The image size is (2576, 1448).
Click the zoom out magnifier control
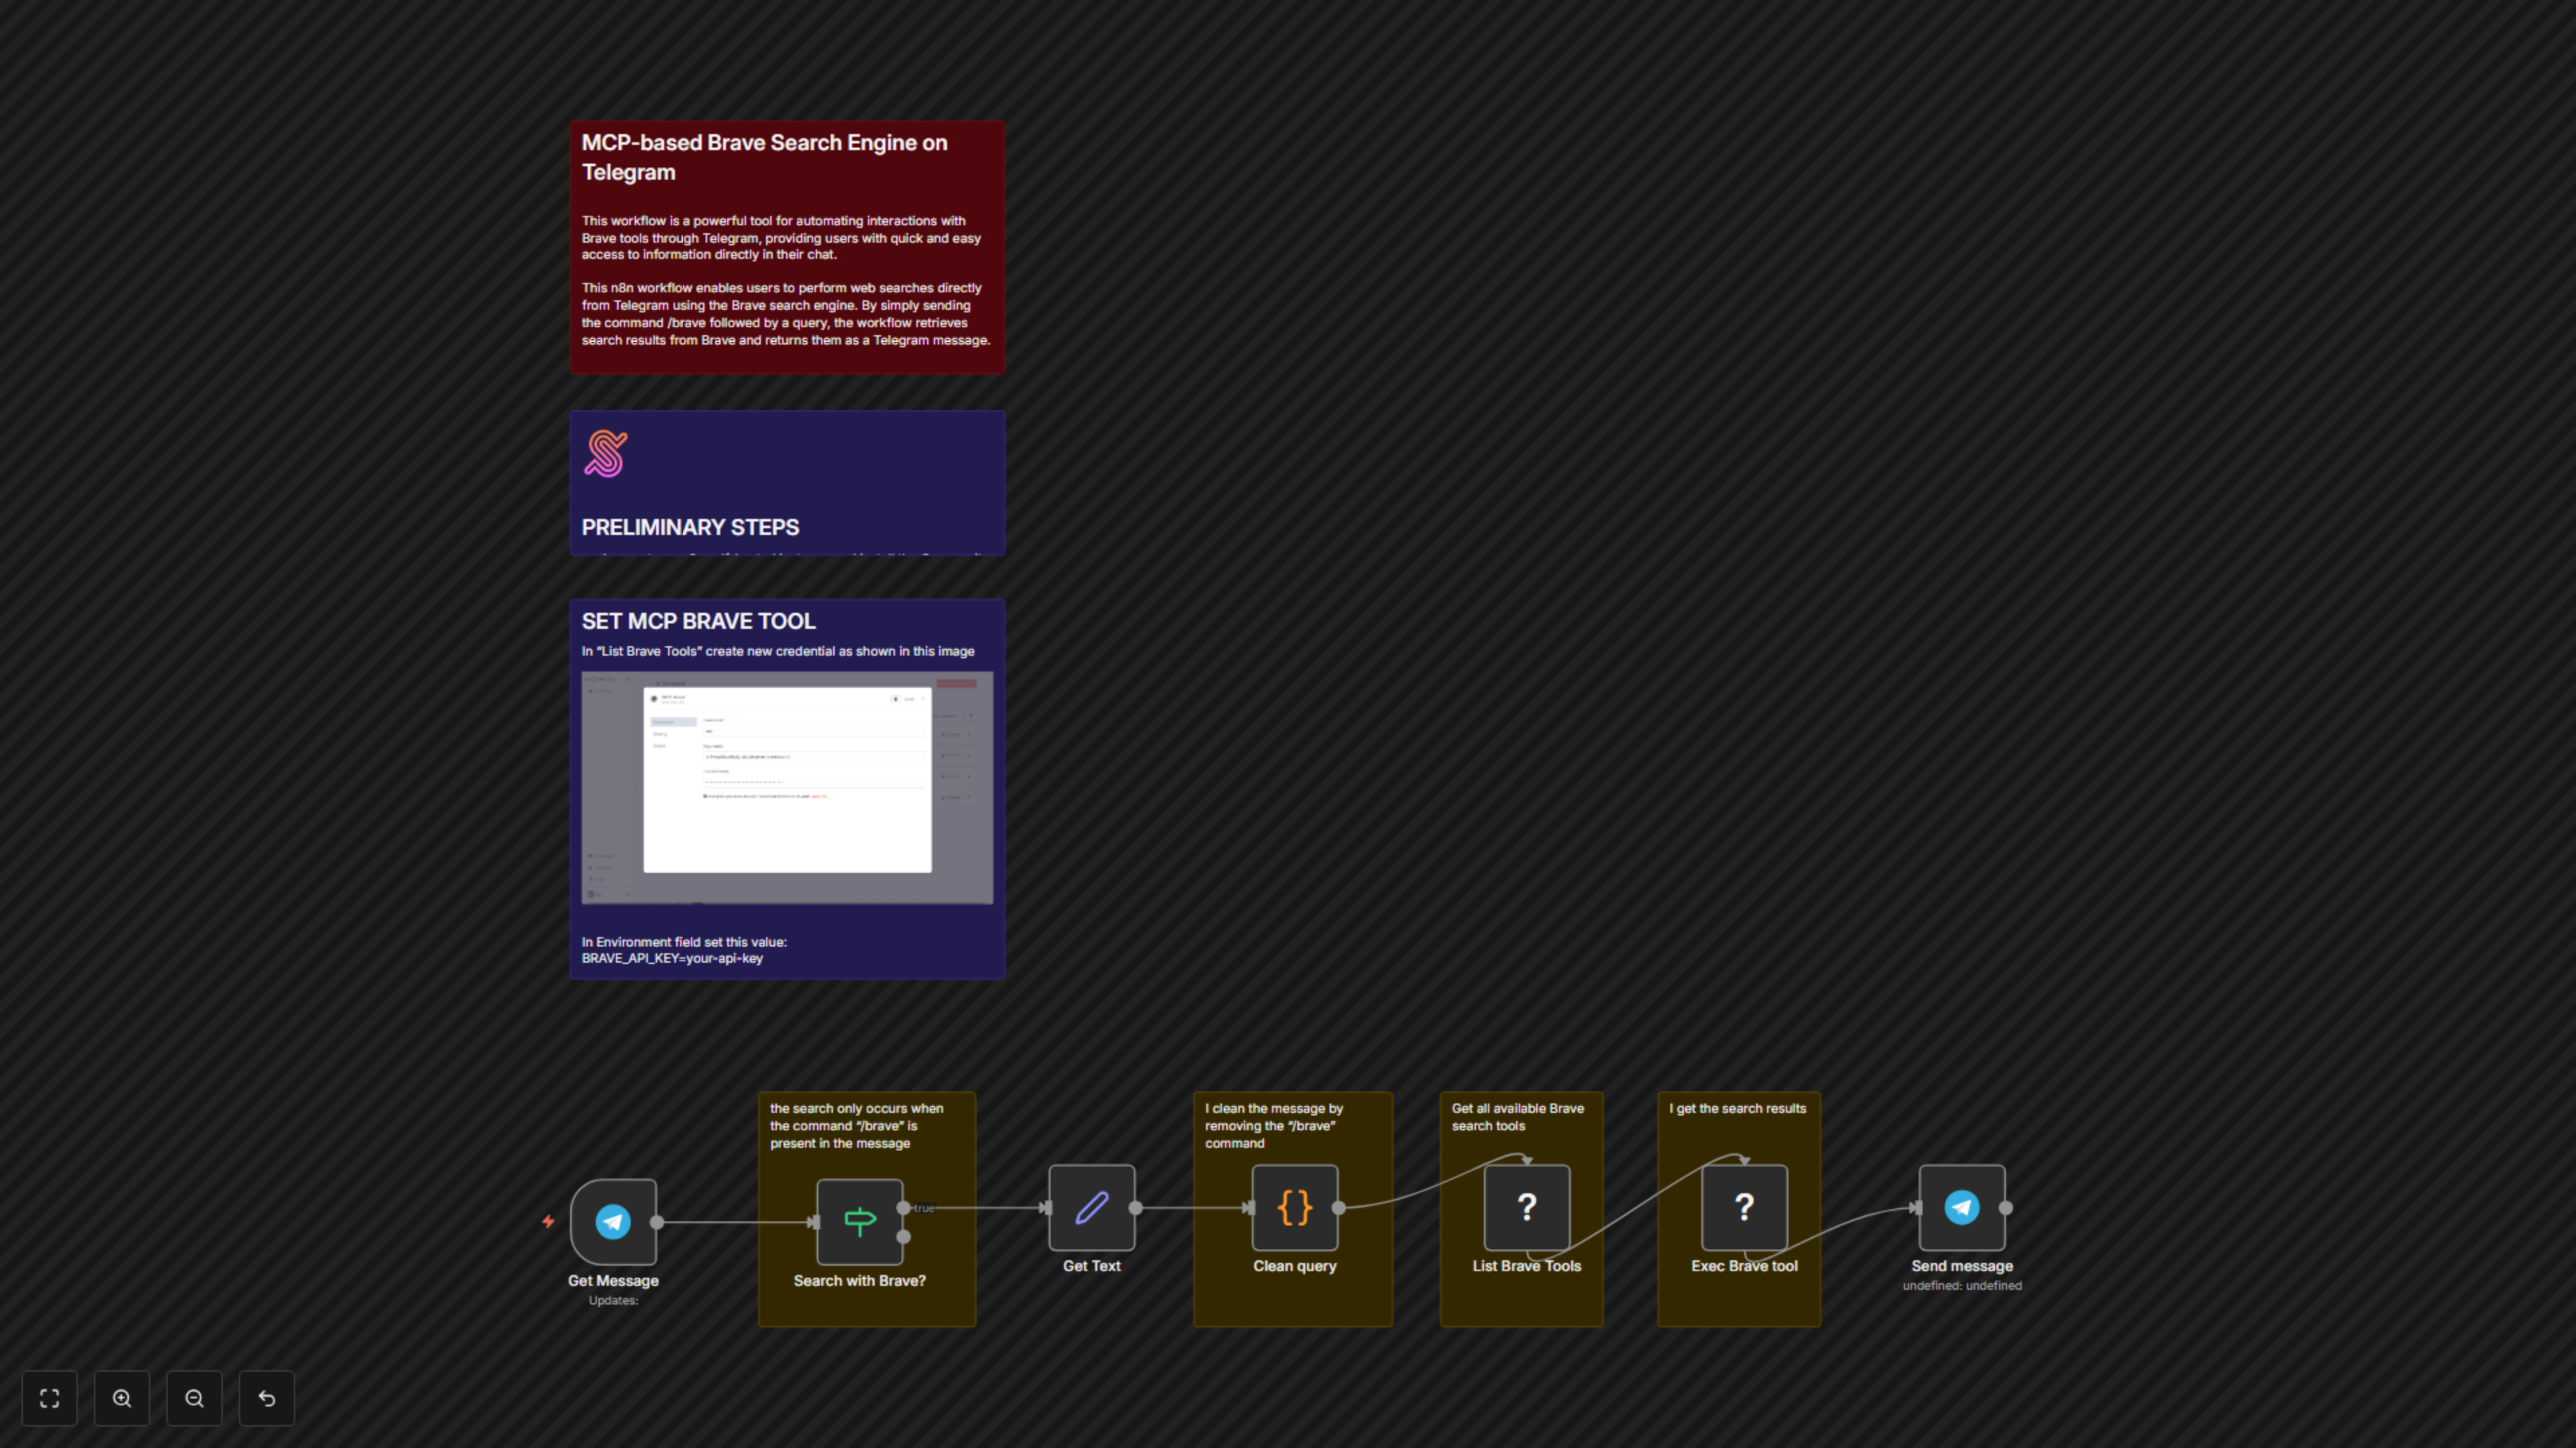194,1398
